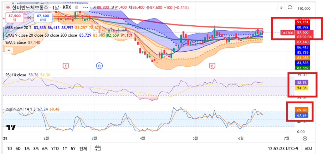This screenshot has width=323, height=154.
Task: Open the three-dot more menu beside symbol
Action: [85, 7]
